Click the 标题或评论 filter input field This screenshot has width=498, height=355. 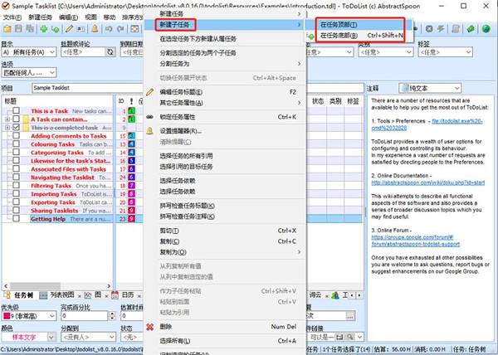(x=83, y=52)
